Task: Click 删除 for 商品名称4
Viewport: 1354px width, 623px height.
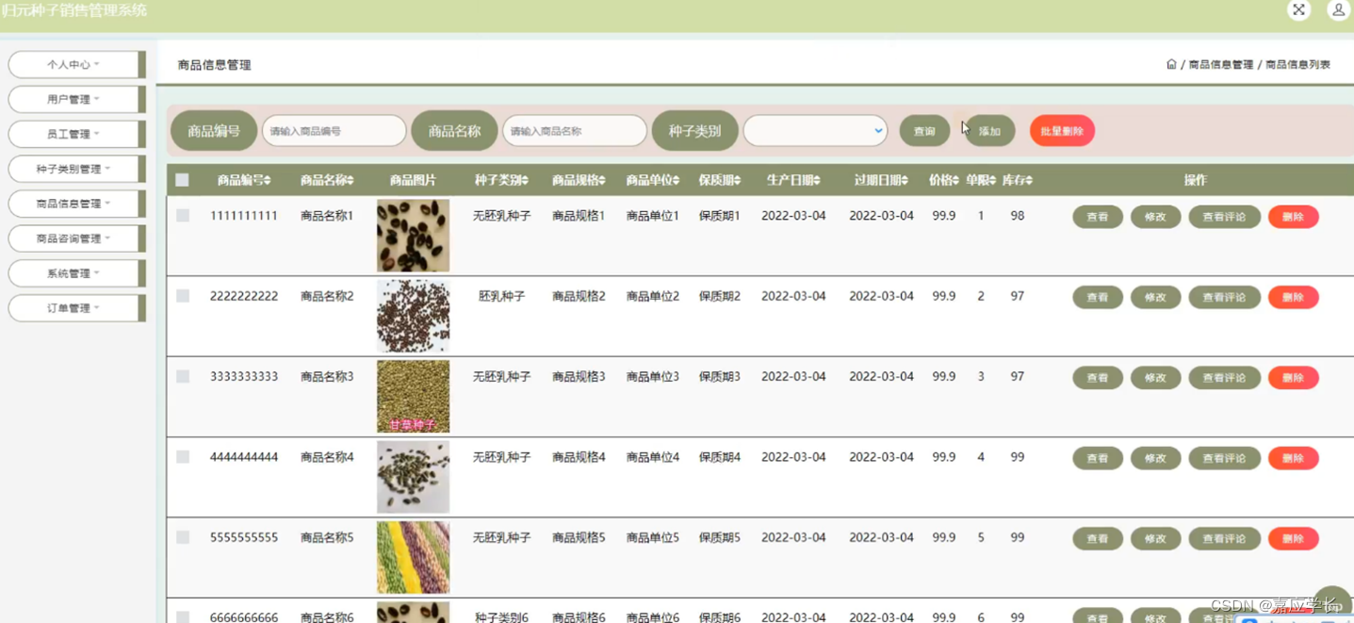Action: tap(1293, 458)
